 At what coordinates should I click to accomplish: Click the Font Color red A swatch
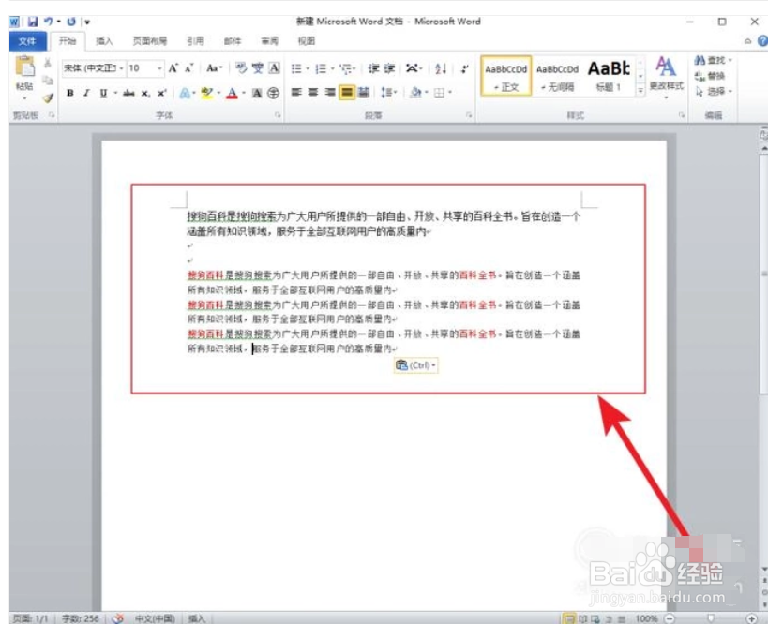(232, 93)
